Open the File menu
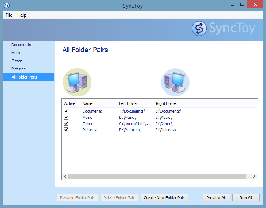 click(9, 15)
